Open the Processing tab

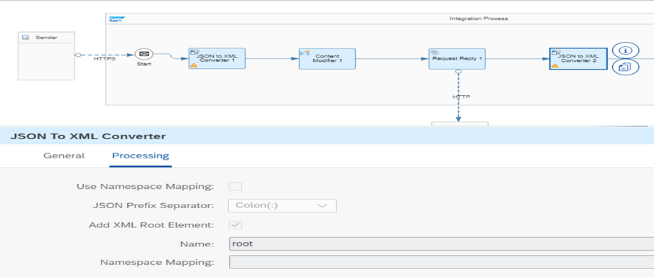coord(141,156)
